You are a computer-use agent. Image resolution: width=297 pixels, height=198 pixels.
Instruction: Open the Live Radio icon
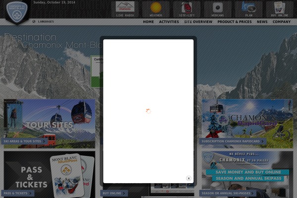click(x=125, y=9)
